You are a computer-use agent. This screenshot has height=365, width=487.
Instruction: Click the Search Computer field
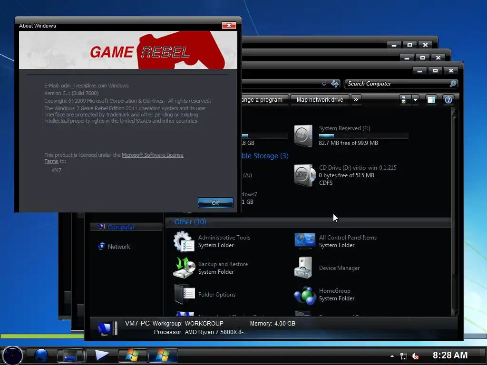(397, 84)
